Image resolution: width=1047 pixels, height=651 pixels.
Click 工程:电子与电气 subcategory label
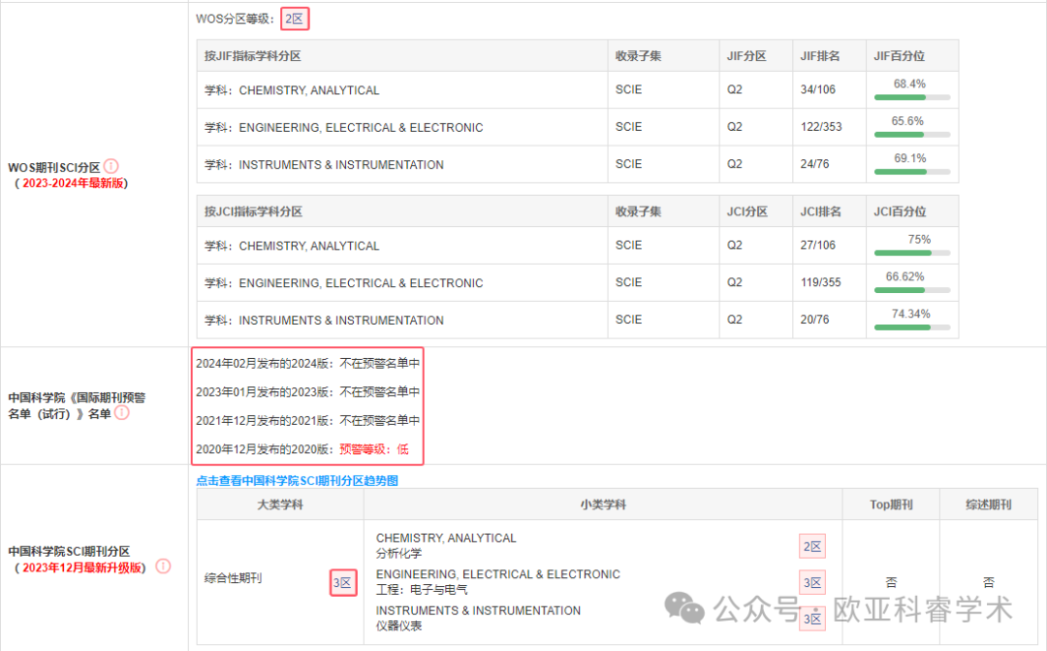tap(422, 590)
